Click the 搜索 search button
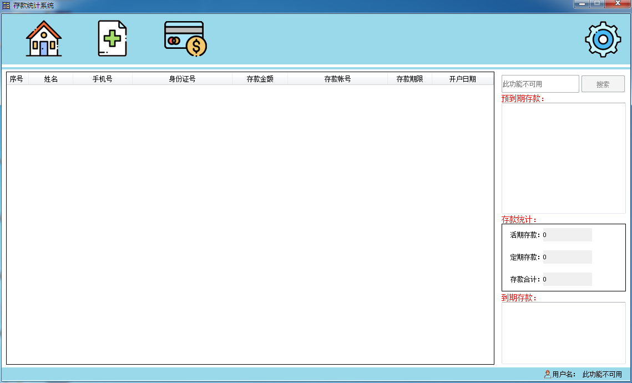The image size is (632, 383). pos(603,84)
